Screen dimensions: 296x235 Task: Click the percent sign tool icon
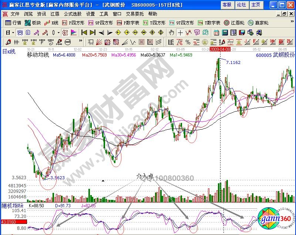click(188, 41)
